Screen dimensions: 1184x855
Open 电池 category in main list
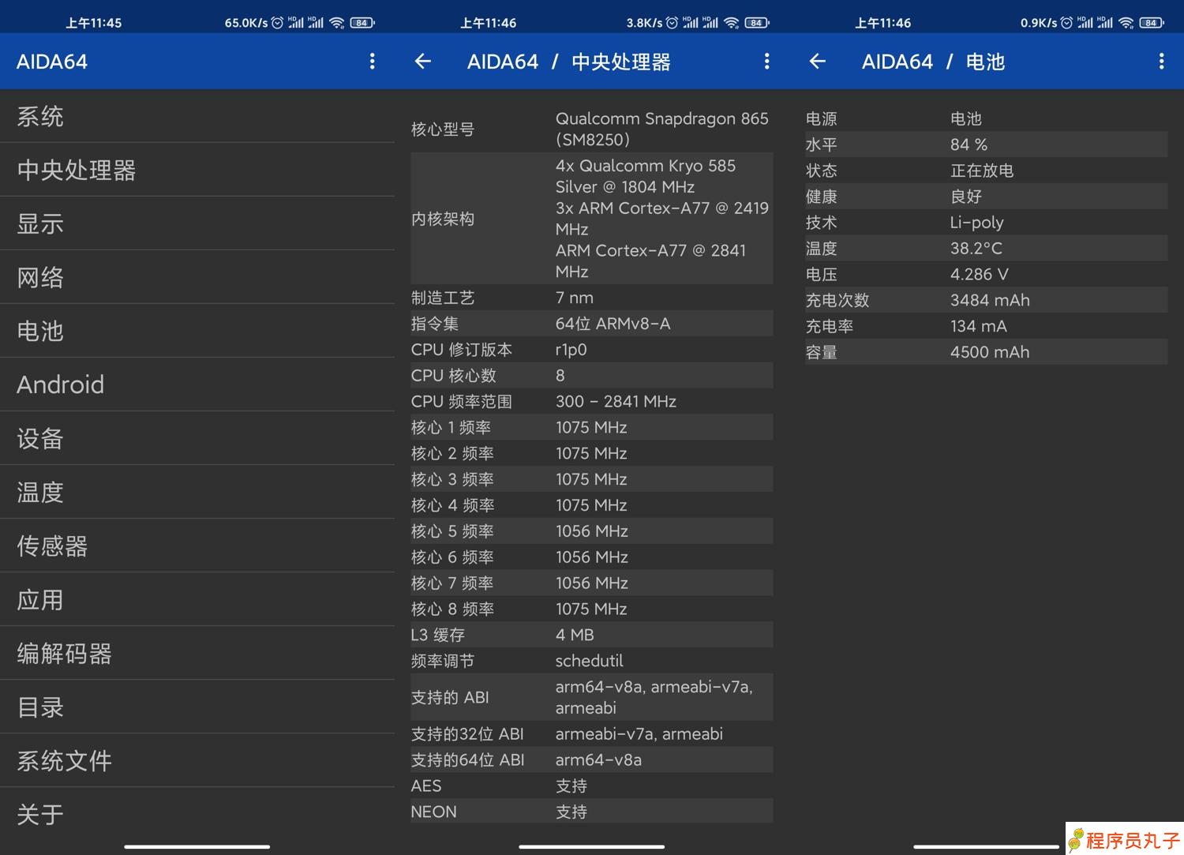click(x=197, y=331)
